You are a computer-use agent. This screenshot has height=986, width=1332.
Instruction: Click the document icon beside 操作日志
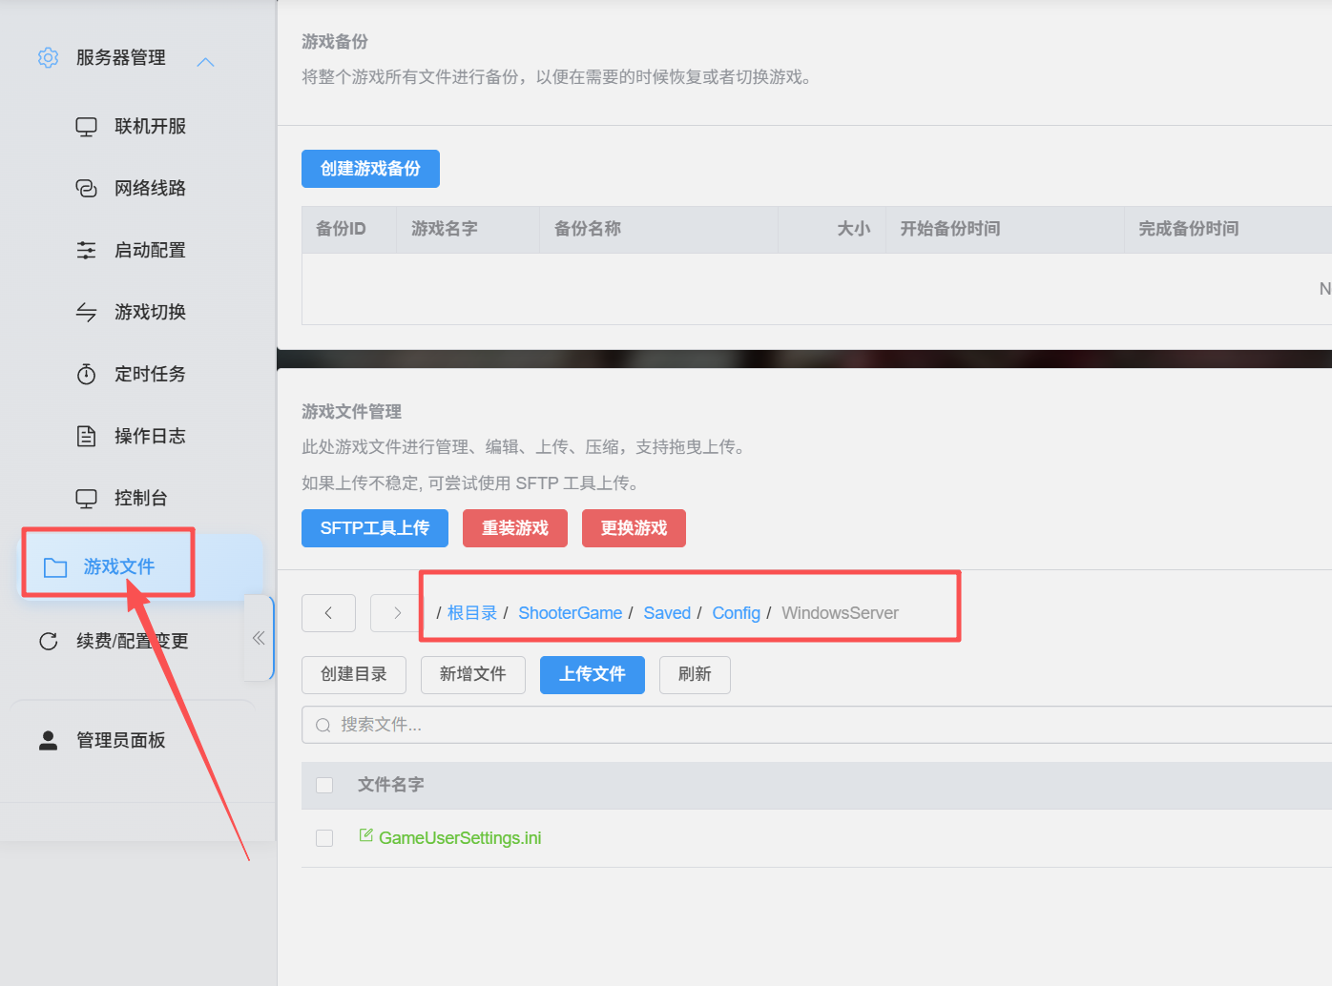pyautogui.click(x=86, y=437)
